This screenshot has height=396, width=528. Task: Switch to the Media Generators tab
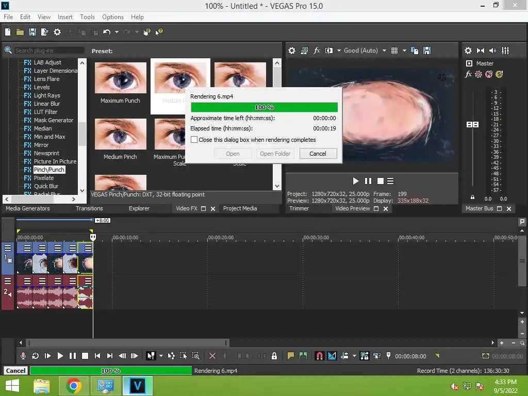click(x=28, y=208)
